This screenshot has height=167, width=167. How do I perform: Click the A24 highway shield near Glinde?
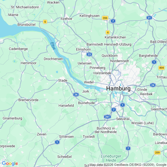pos(153,85)
